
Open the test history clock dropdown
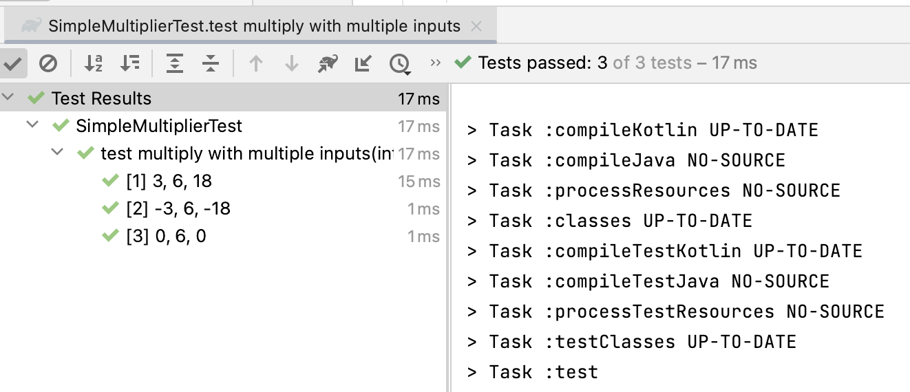pos(400,64)
